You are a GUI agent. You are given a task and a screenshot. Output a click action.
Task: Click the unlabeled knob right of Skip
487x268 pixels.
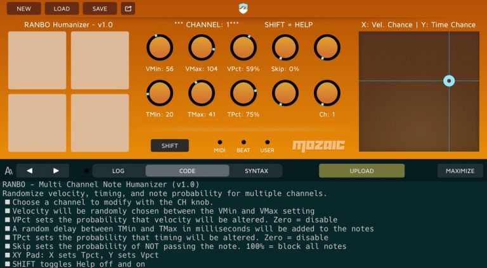click(327, 47)
